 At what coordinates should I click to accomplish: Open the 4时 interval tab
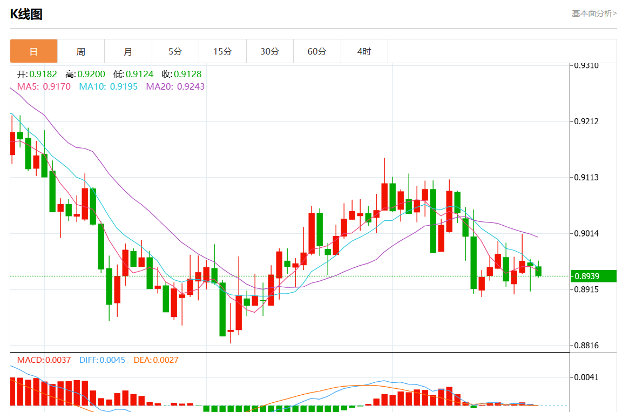click(x=364, y=51)
